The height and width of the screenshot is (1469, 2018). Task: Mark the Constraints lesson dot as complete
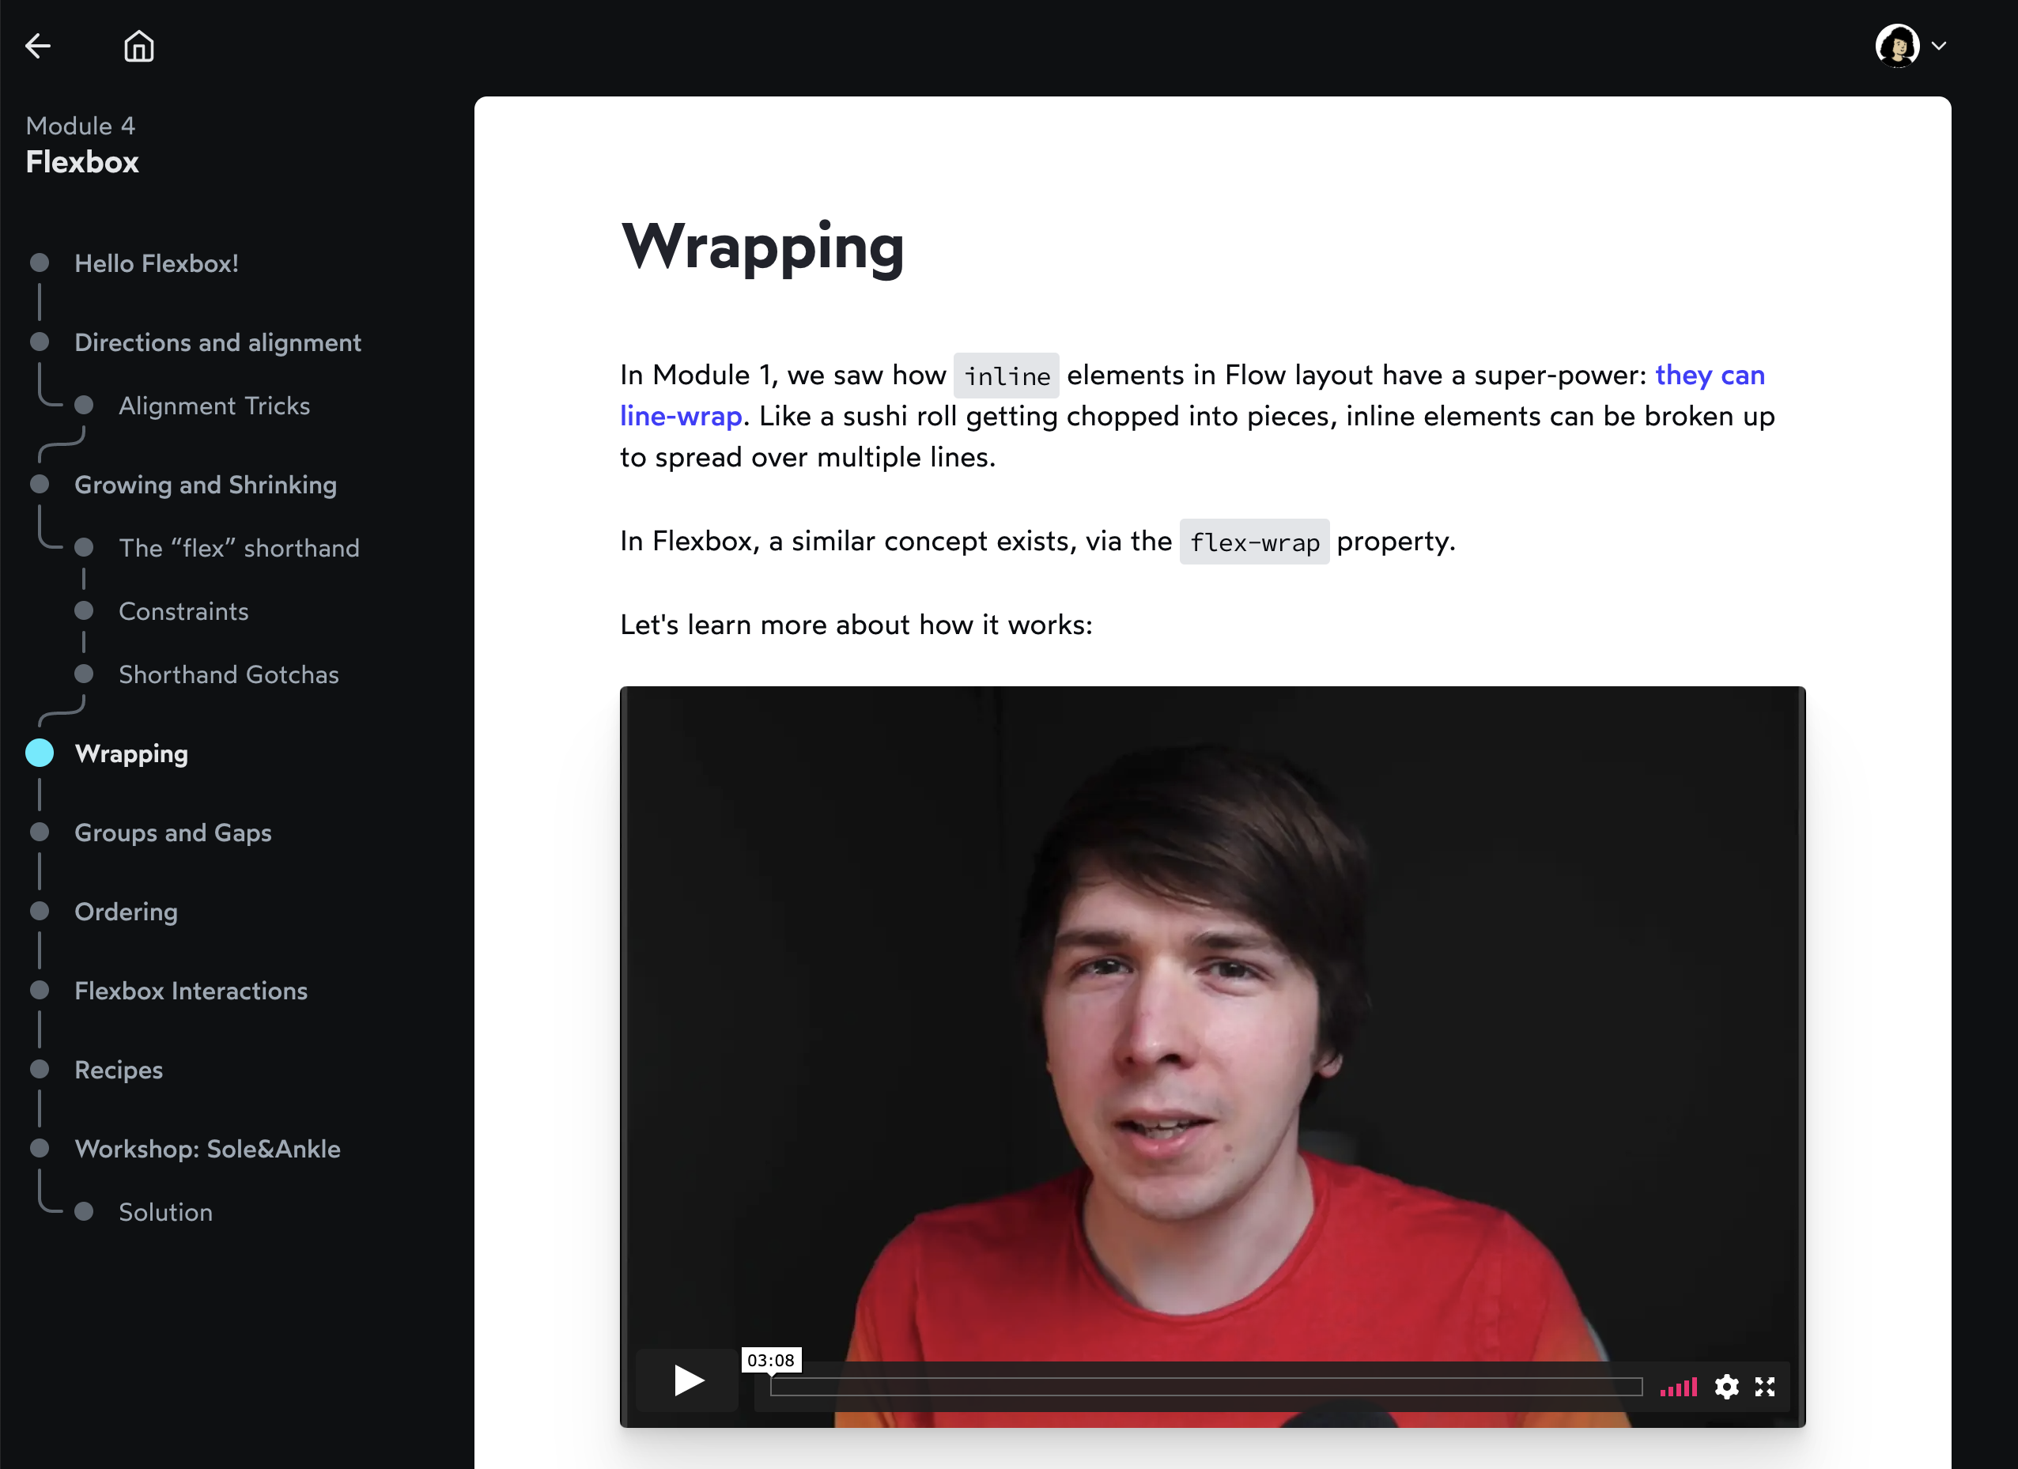point(85,611)
